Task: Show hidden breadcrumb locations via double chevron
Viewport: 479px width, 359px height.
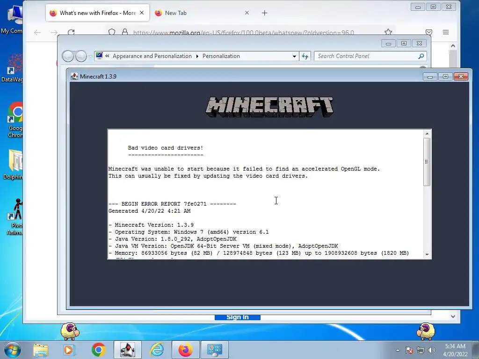Action: tap(107, 56)
